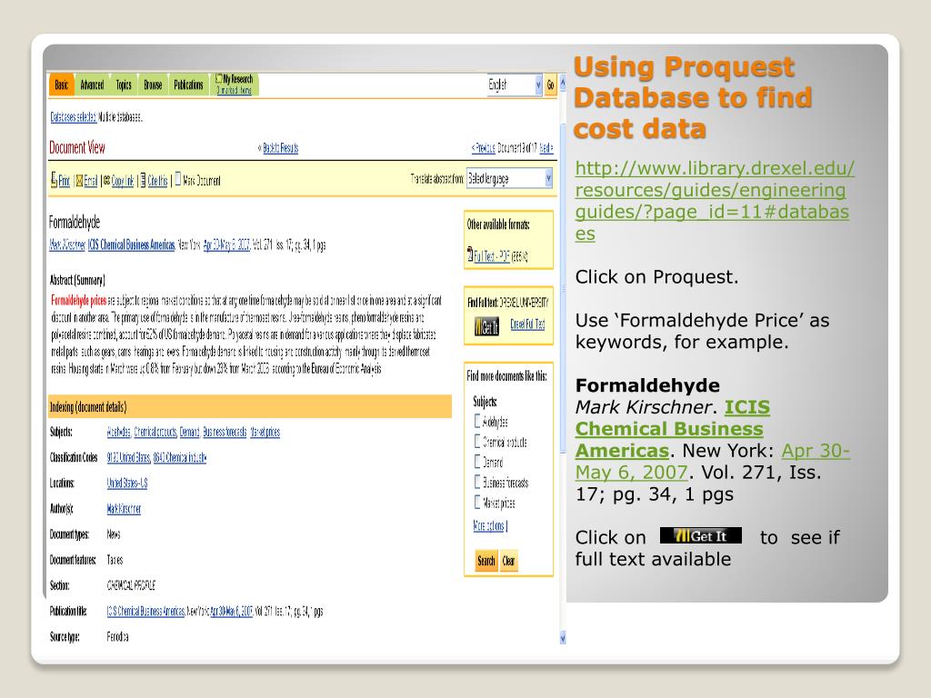Open the Publications tab
Image resolution: width=931 pixels, height=698 pixels.
[x=188, y=85]
